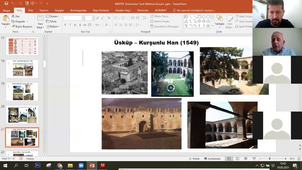Viewport: 302px width, 170px height.
Task: Toggle center text alignment
Action: (x=121, y=25)
